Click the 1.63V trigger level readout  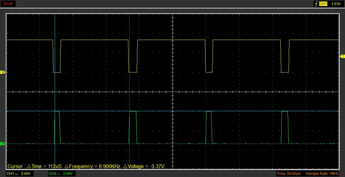335,4
